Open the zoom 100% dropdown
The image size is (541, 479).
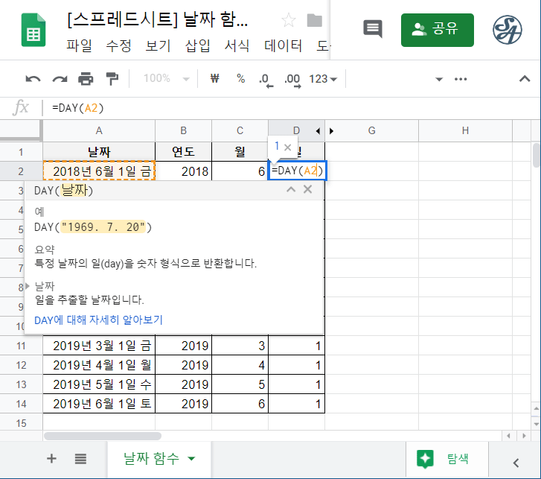coord(165,79)
